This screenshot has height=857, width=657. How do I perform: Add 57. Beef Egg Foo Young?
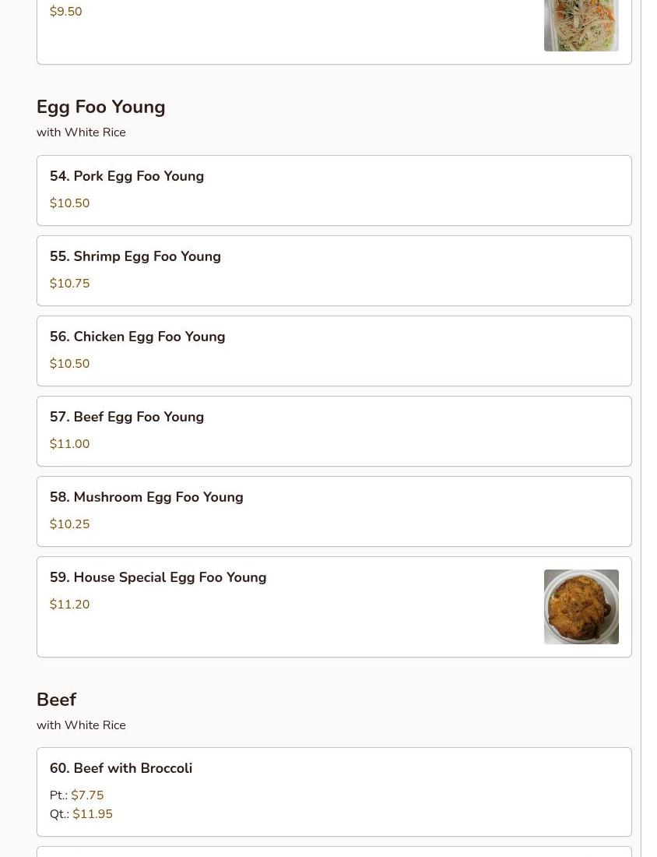pyautogui.click(x=127, y=418)
